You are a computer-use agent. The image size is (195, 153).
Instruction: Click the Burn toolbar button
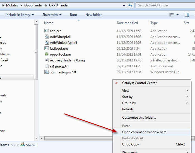(73, 15)
